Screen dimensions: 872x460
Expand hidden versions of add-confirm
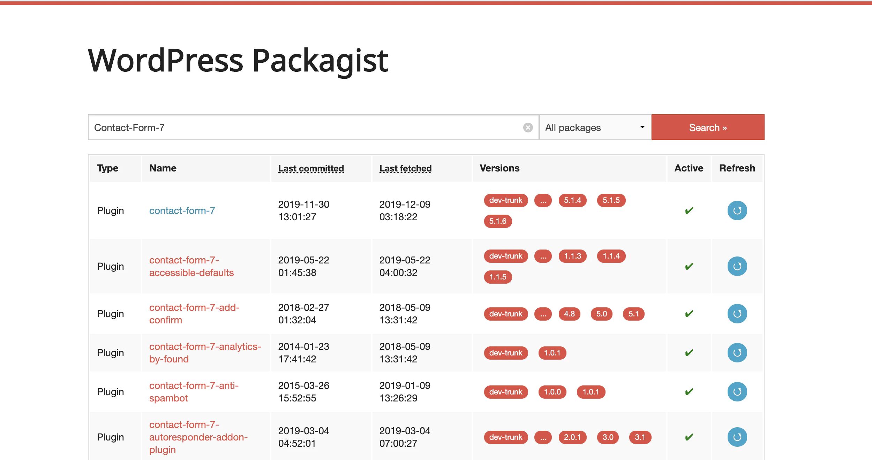[543, 314]
